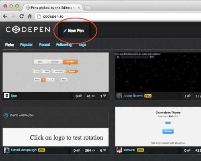Close the 'Pens picked by the Editors' tab
This screenshot has width=201, height=161.
[x=79, y=8]
